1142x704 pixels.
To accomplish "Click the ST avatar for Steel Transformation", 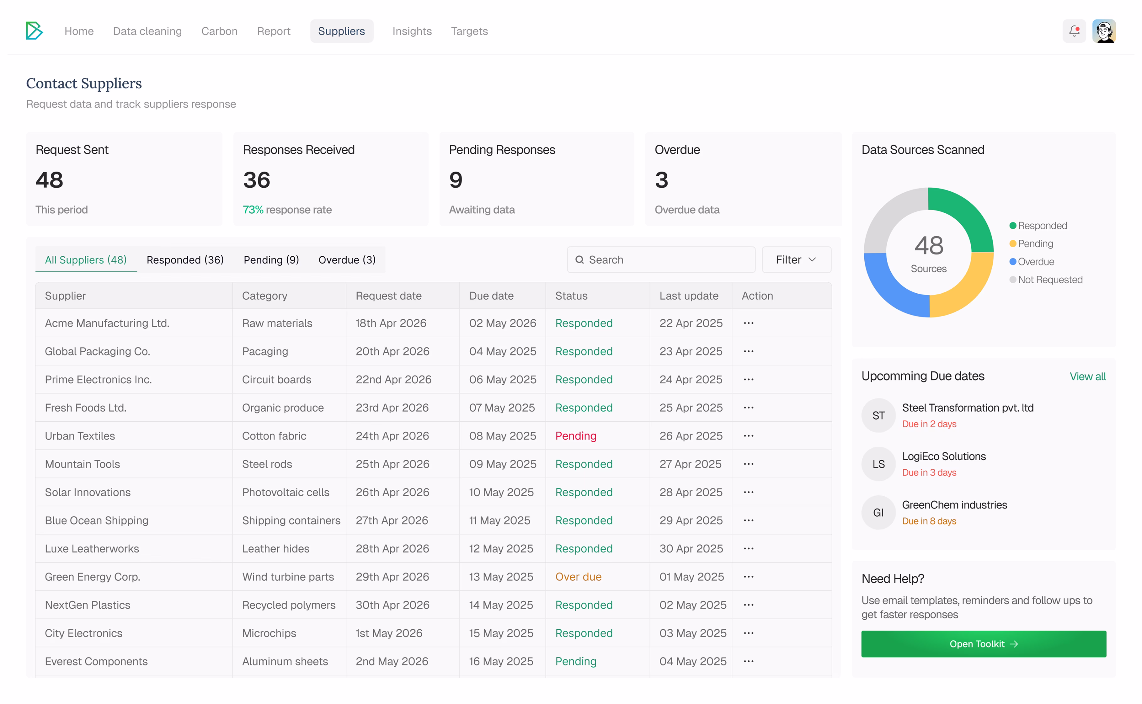I will 878,415.
